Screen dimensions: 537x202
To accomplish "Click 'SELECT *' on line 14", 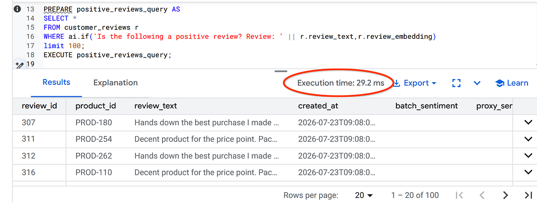I will (60, 18).
